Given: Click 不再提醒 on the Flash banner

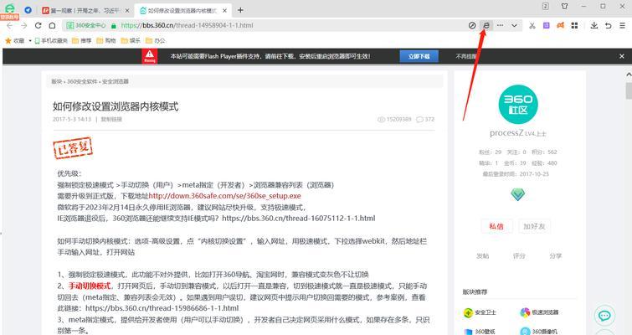Looking at the screenshot, I should pyautogui.click(x=466, y=56).
